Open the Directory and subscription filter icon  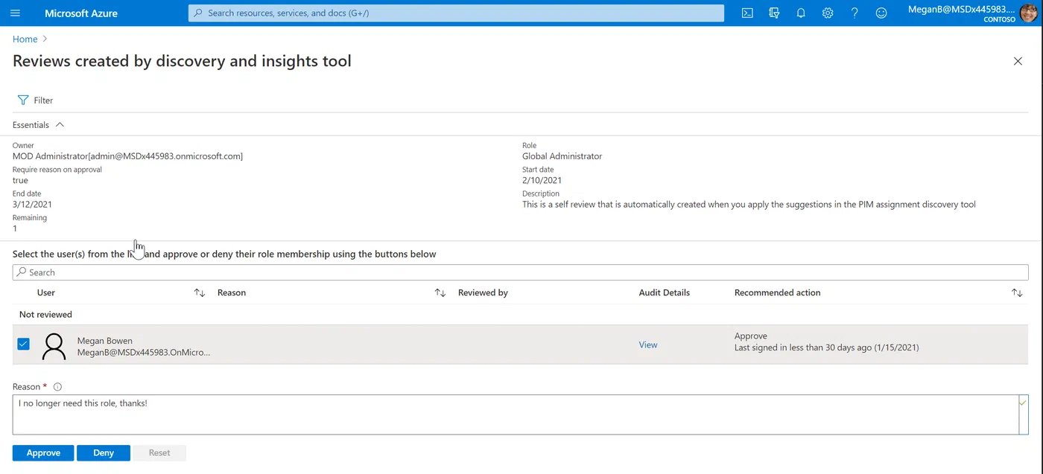[774, 13]
